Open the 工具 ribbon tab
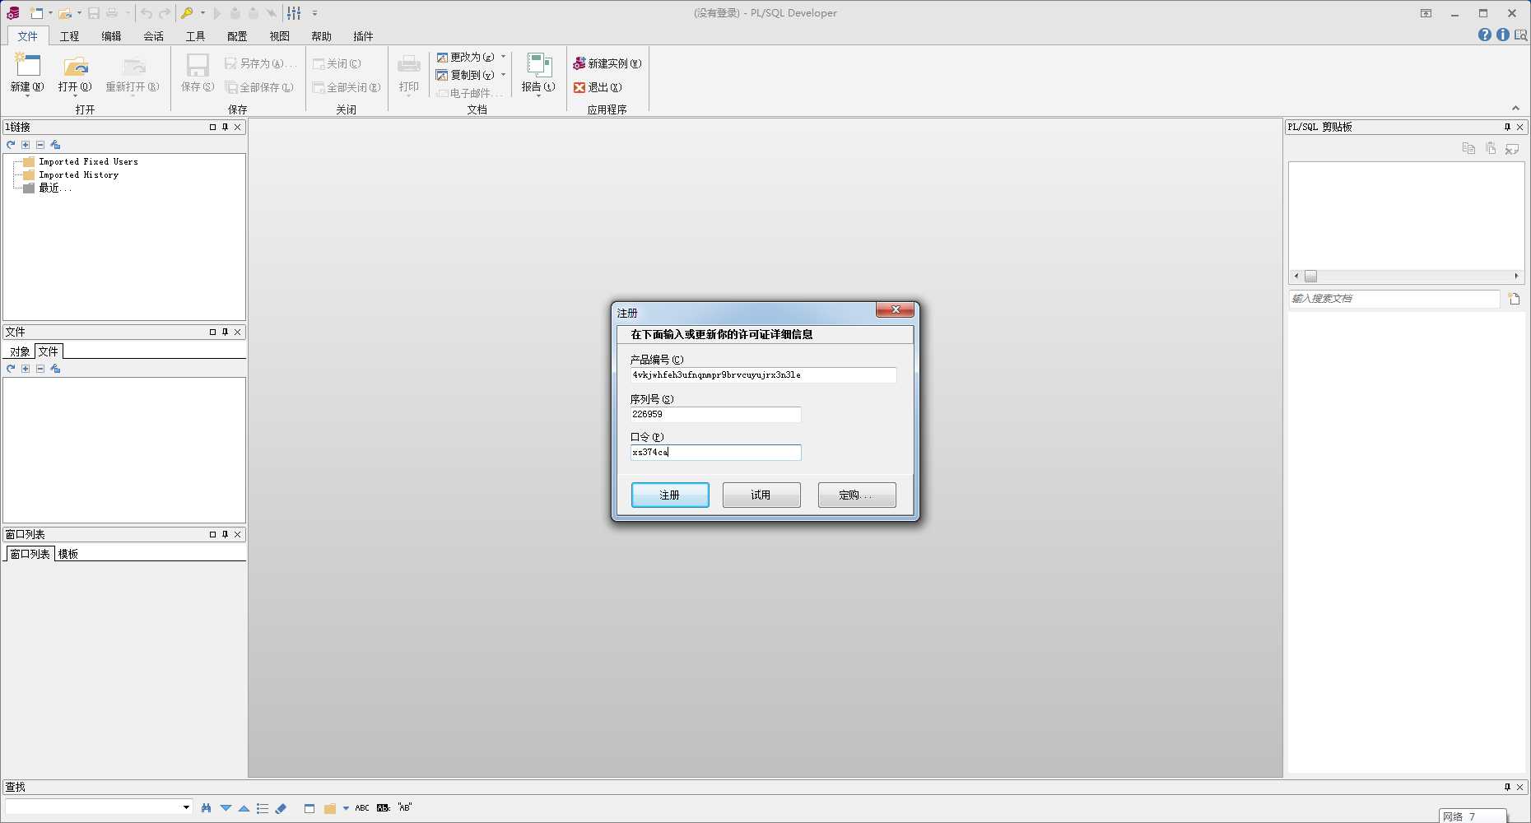1531x823 pixels. (x=195, y=36)
